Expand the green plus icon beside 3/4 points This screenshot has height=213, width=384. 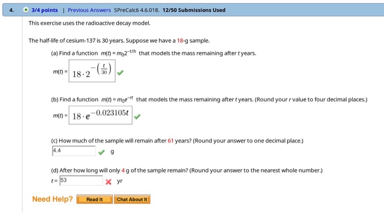(26, 10)
